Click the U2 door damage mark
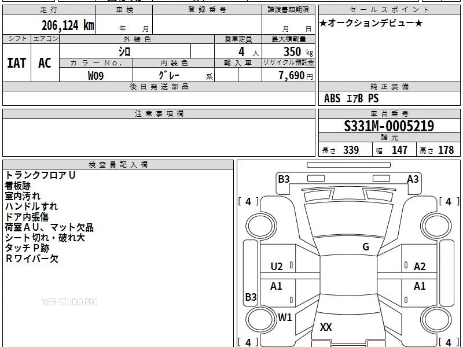The width and height of the screenshot is (463, 347). click(277, 267)
